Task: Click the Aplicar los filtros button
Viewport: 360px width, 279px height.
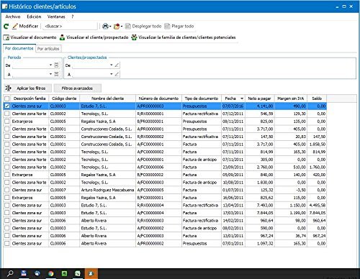Action: [x=28, y=88]
